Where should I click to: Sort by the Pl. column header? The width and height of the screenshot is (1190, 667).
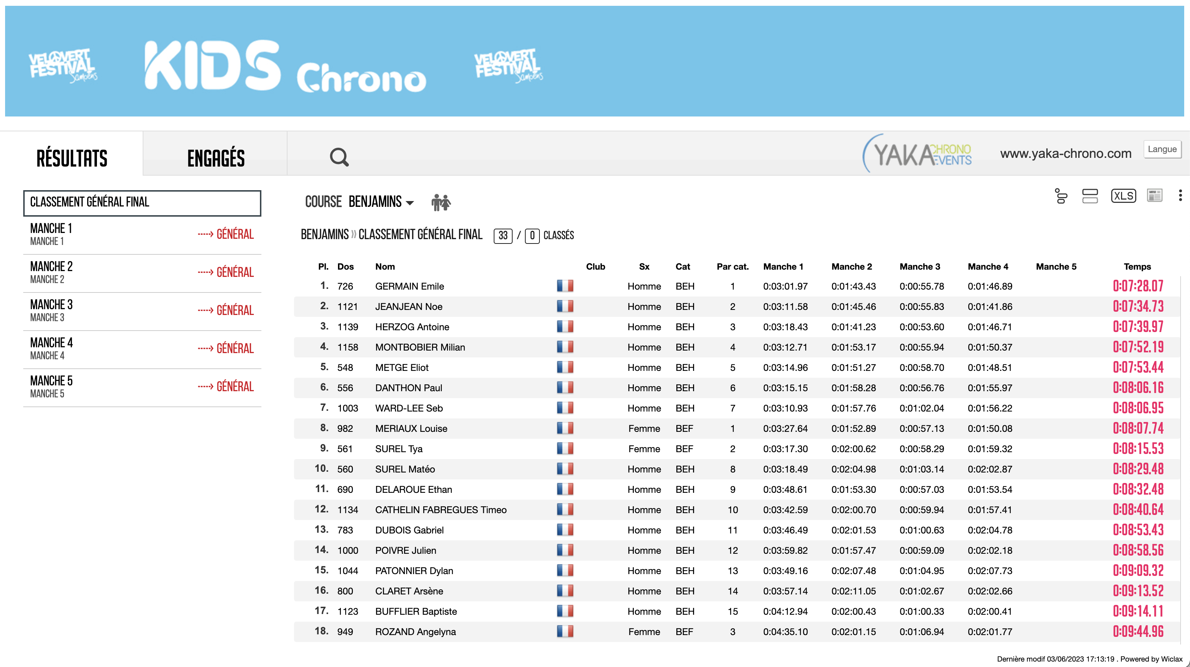[323, 266]
